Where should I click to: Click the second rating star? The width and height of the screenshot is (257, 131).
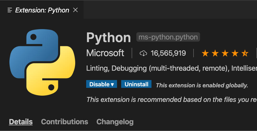215,54
